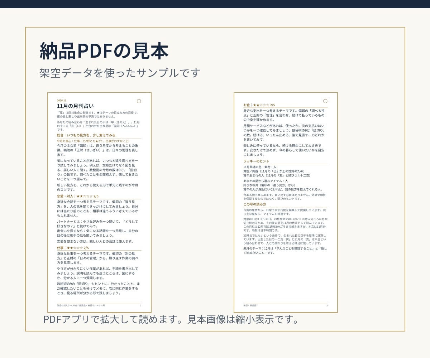Select the title 11月の月刊占い
The width and height of the screenshot is (430, 358).
tap(75, 106)
